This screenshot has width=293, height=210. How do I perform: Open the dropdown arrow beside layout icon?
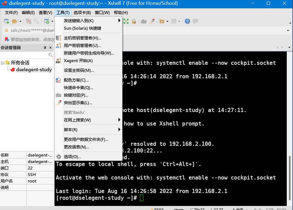coord(179,22)
